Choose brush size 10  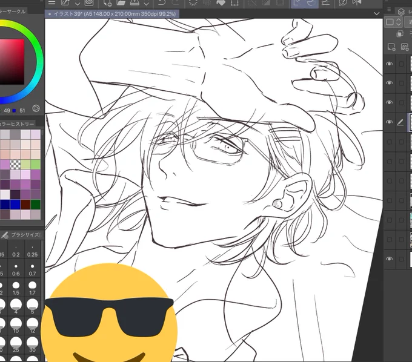[16, 325]
